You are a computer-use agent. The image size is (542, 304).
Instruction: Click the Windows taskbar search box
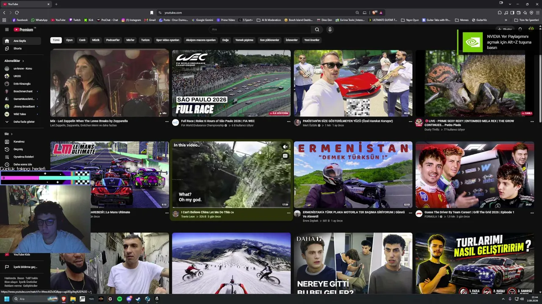[x=35, y=299]
